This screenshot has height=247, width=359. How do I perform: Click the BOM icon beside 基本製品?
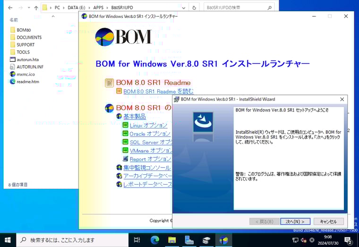point(119,116)
